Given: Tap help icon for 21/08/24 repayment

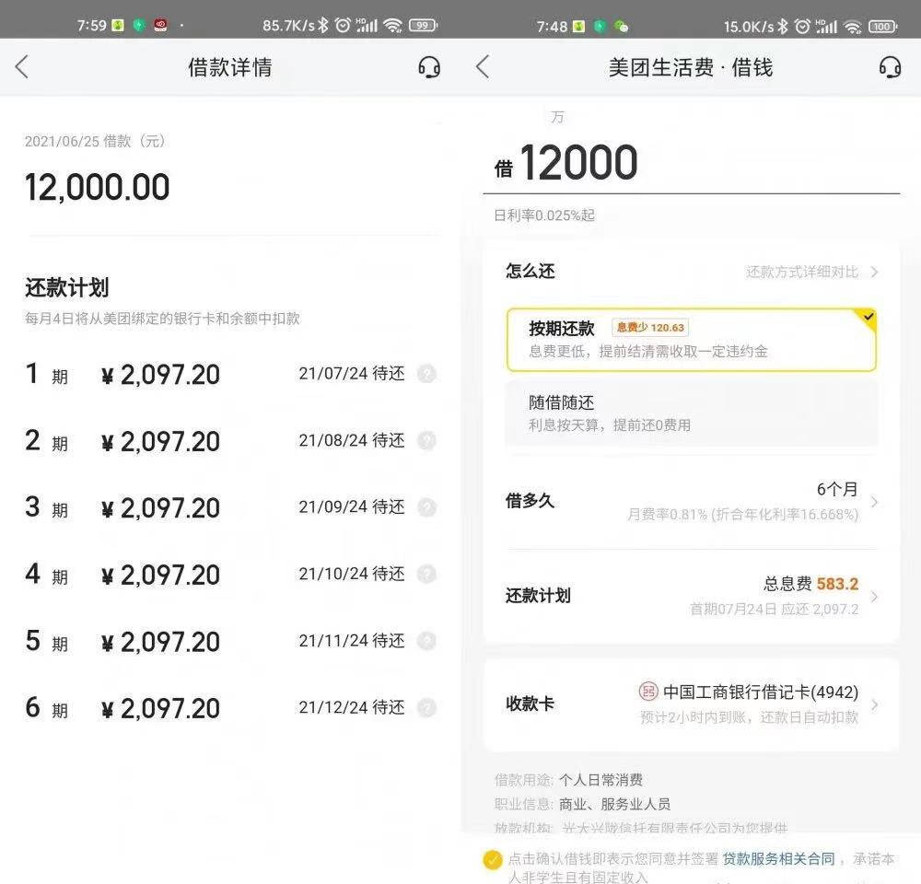Looking at the screenshot, I should pyautogui.click(x=426, y=440).
